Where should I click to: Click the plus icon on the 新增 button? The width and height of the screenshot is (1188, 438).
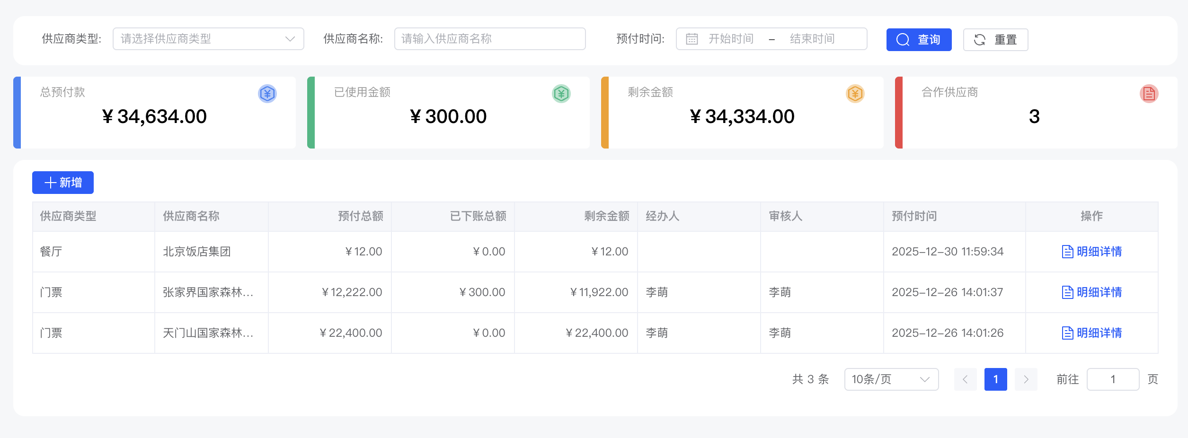50,183
